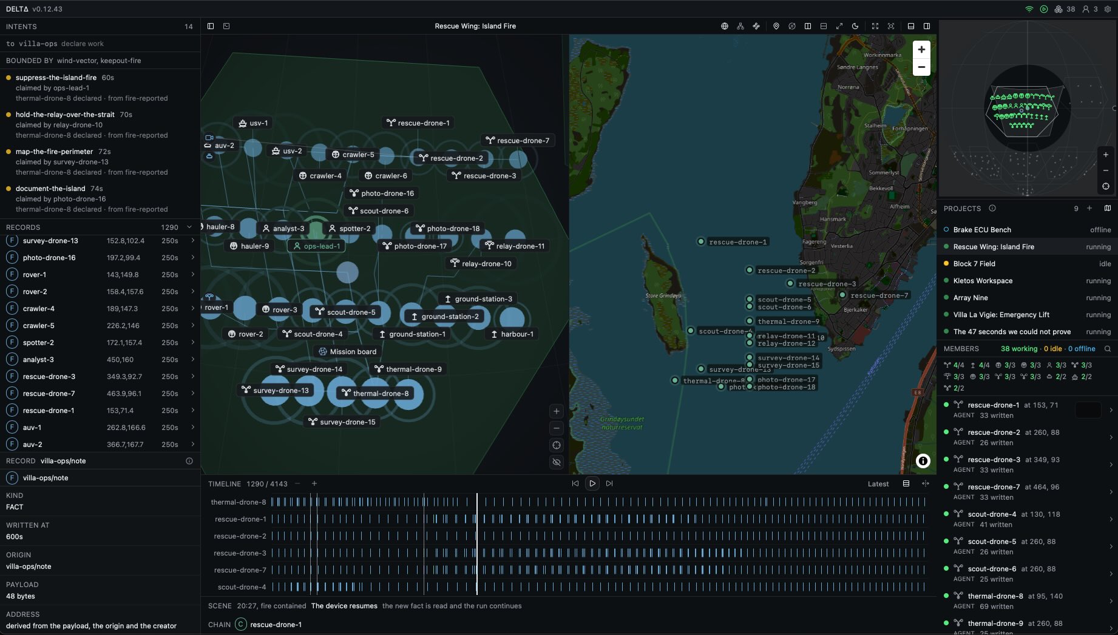
Task: Expand thermal-drone-8 member details chevron
Action: coord(1111,601)
